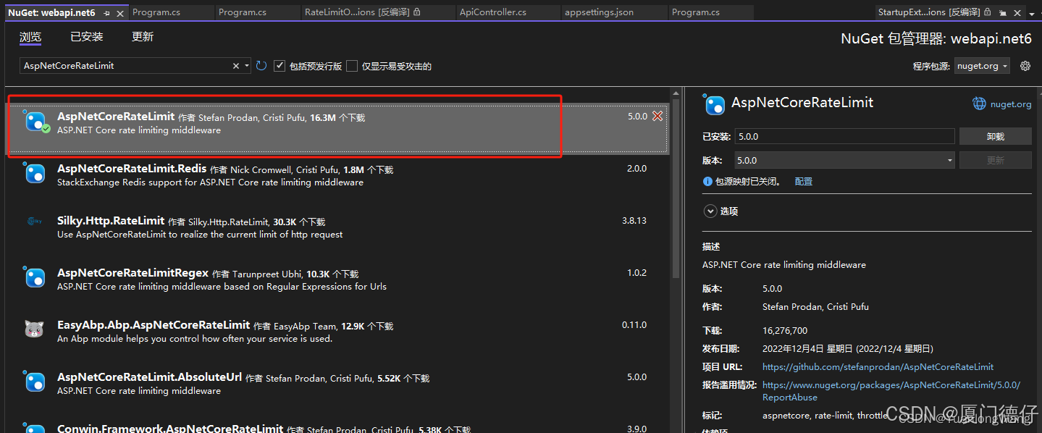1042x433 pixels.
Task: Click the AspNetCoreRateLimitRegex package icon
Action: click(35, 278)
